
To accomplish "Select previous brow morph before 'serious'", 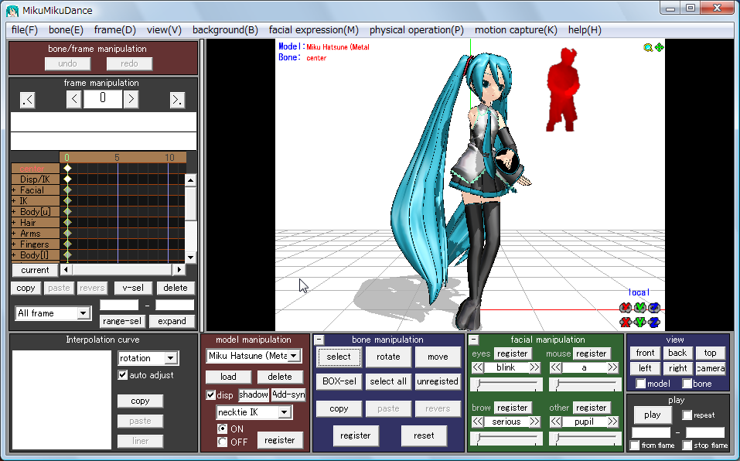I will tap(478, 422).
